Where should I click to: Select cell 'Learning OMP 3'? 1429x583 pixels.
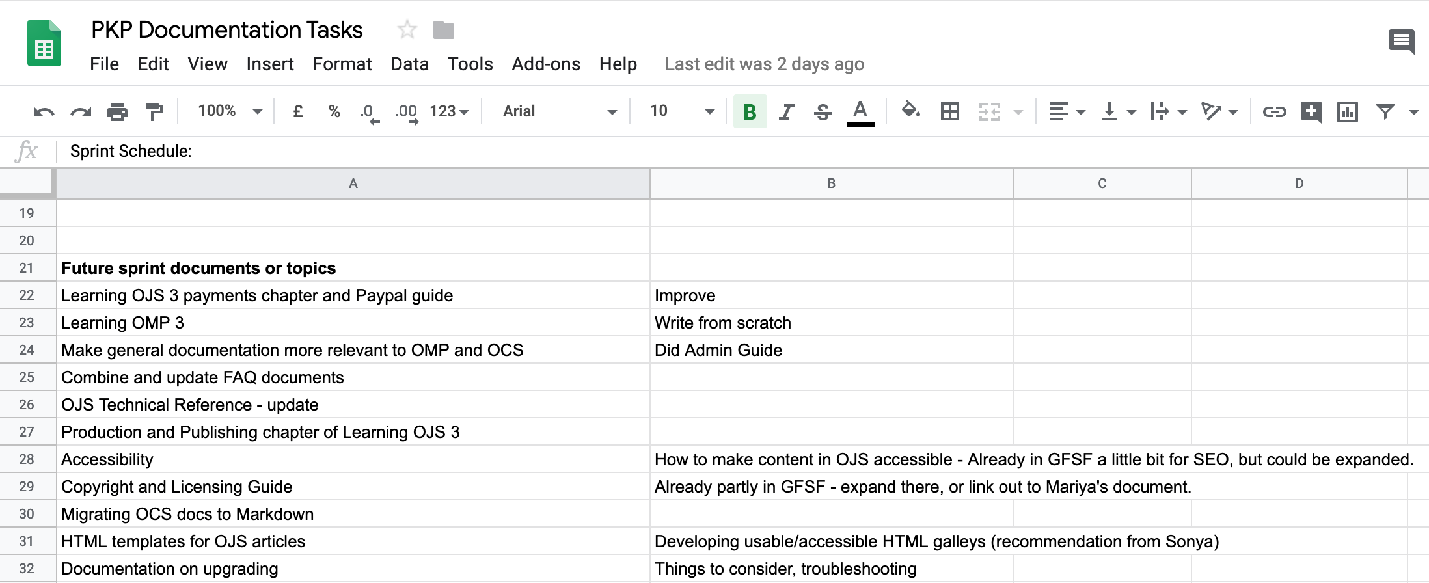tap(353, 323)
